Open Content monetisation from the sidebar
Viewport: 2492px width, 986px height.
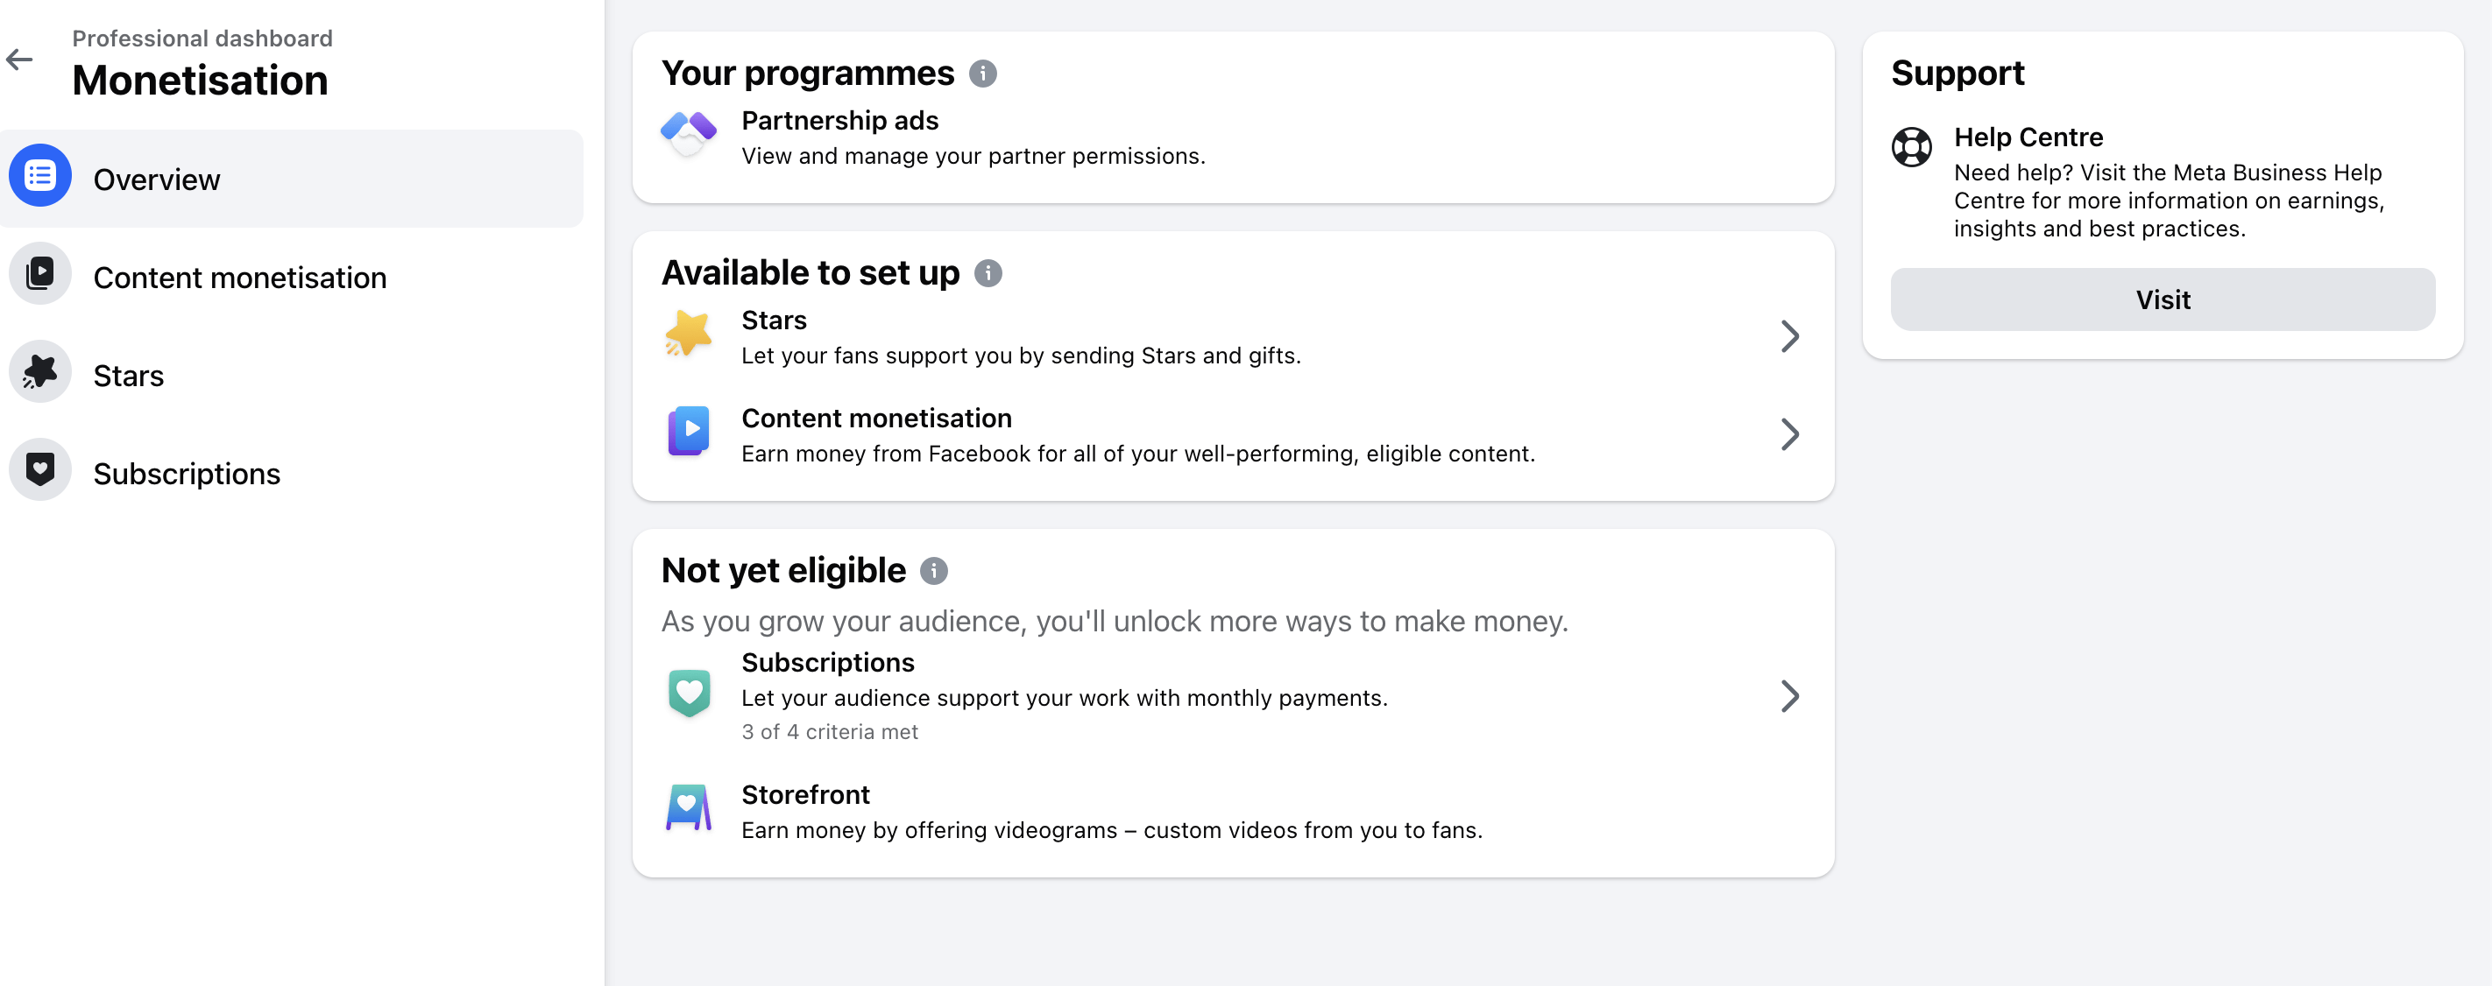[239, 278]
